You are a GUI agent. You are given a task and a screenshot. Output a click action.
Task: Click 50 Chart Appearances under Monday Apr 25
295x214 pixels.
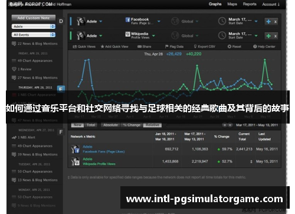click(x=32, y=197)
